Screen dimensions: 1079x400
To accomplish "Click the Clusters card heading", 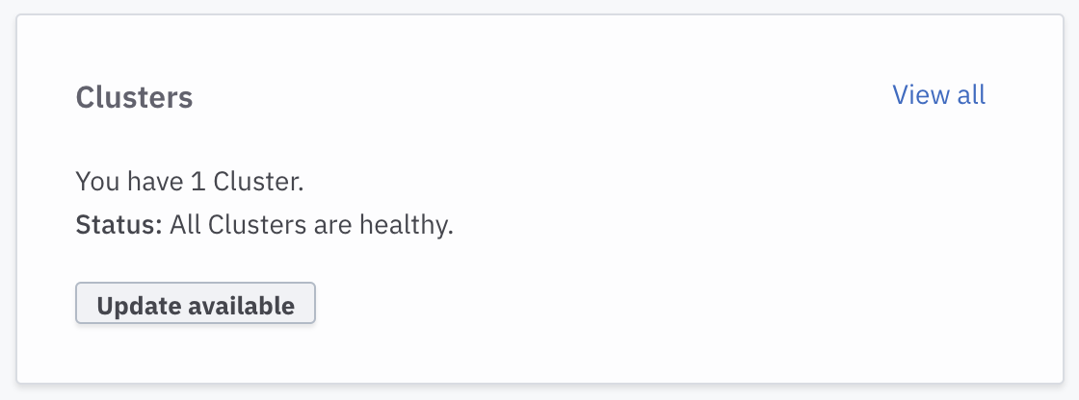I will point(134,98).
